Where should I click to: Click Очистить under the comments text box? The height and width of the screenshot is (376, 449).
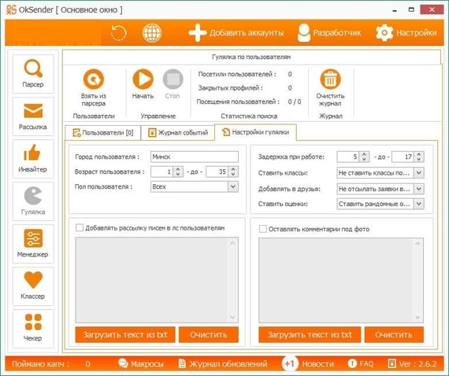click(394, 334)
